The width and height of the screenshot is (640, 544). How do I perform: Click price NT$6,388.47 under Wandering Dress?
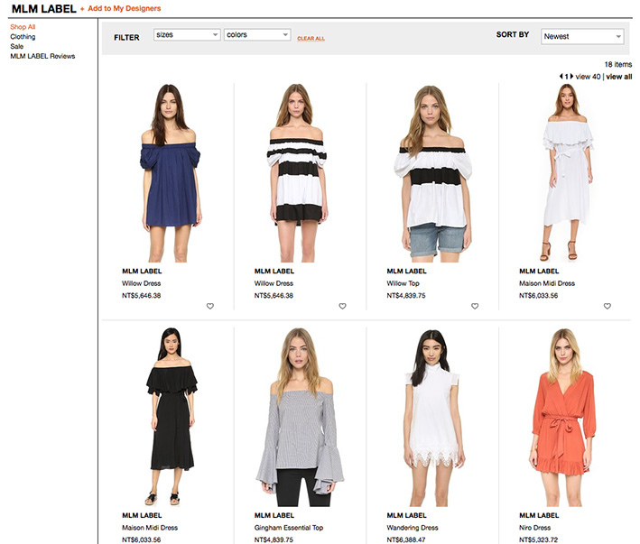pos(406,539)
